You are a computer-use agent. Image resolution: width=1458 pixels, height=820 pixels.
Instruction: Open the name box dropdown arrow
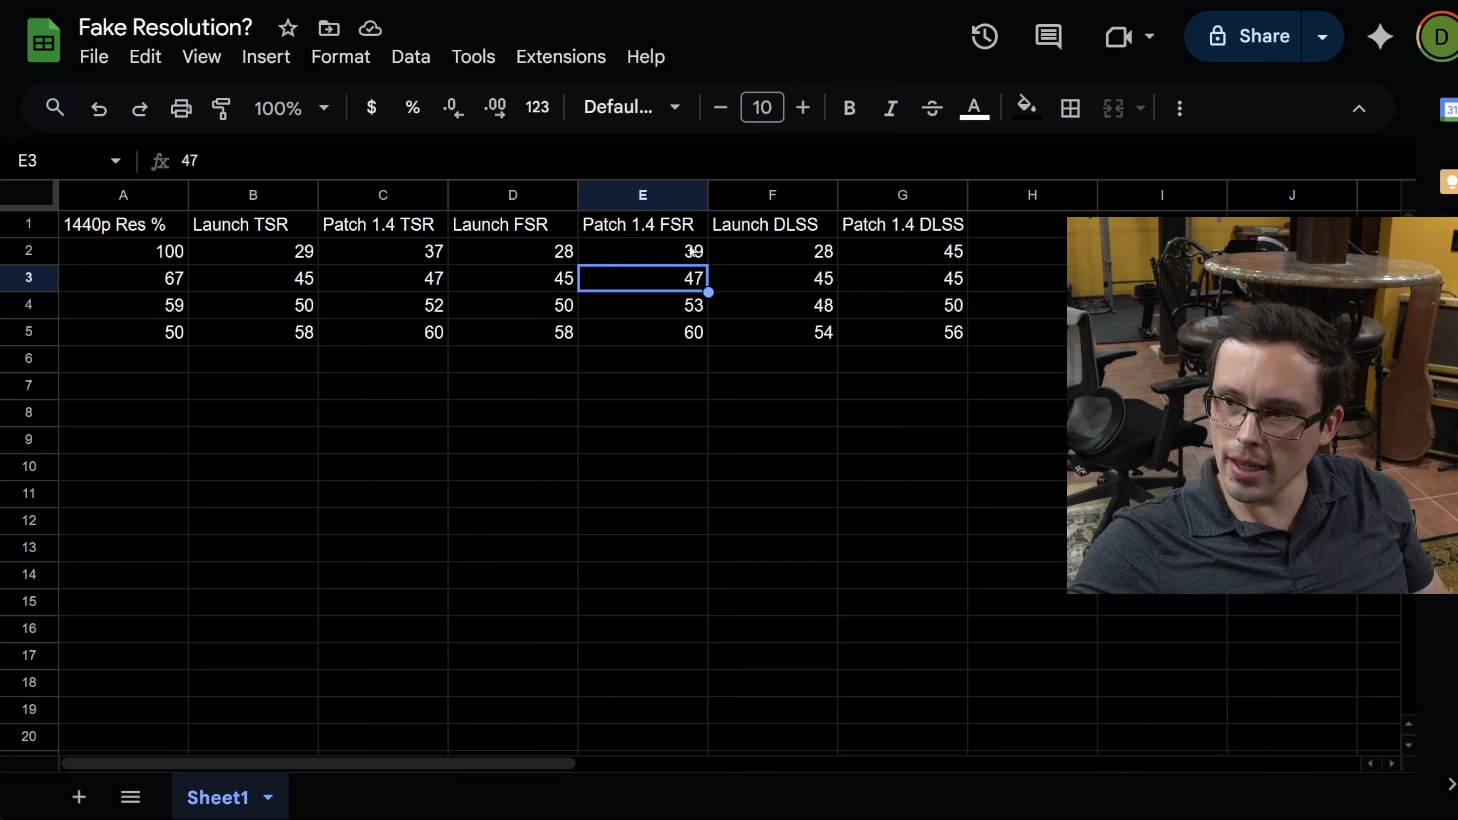point(115,161)
